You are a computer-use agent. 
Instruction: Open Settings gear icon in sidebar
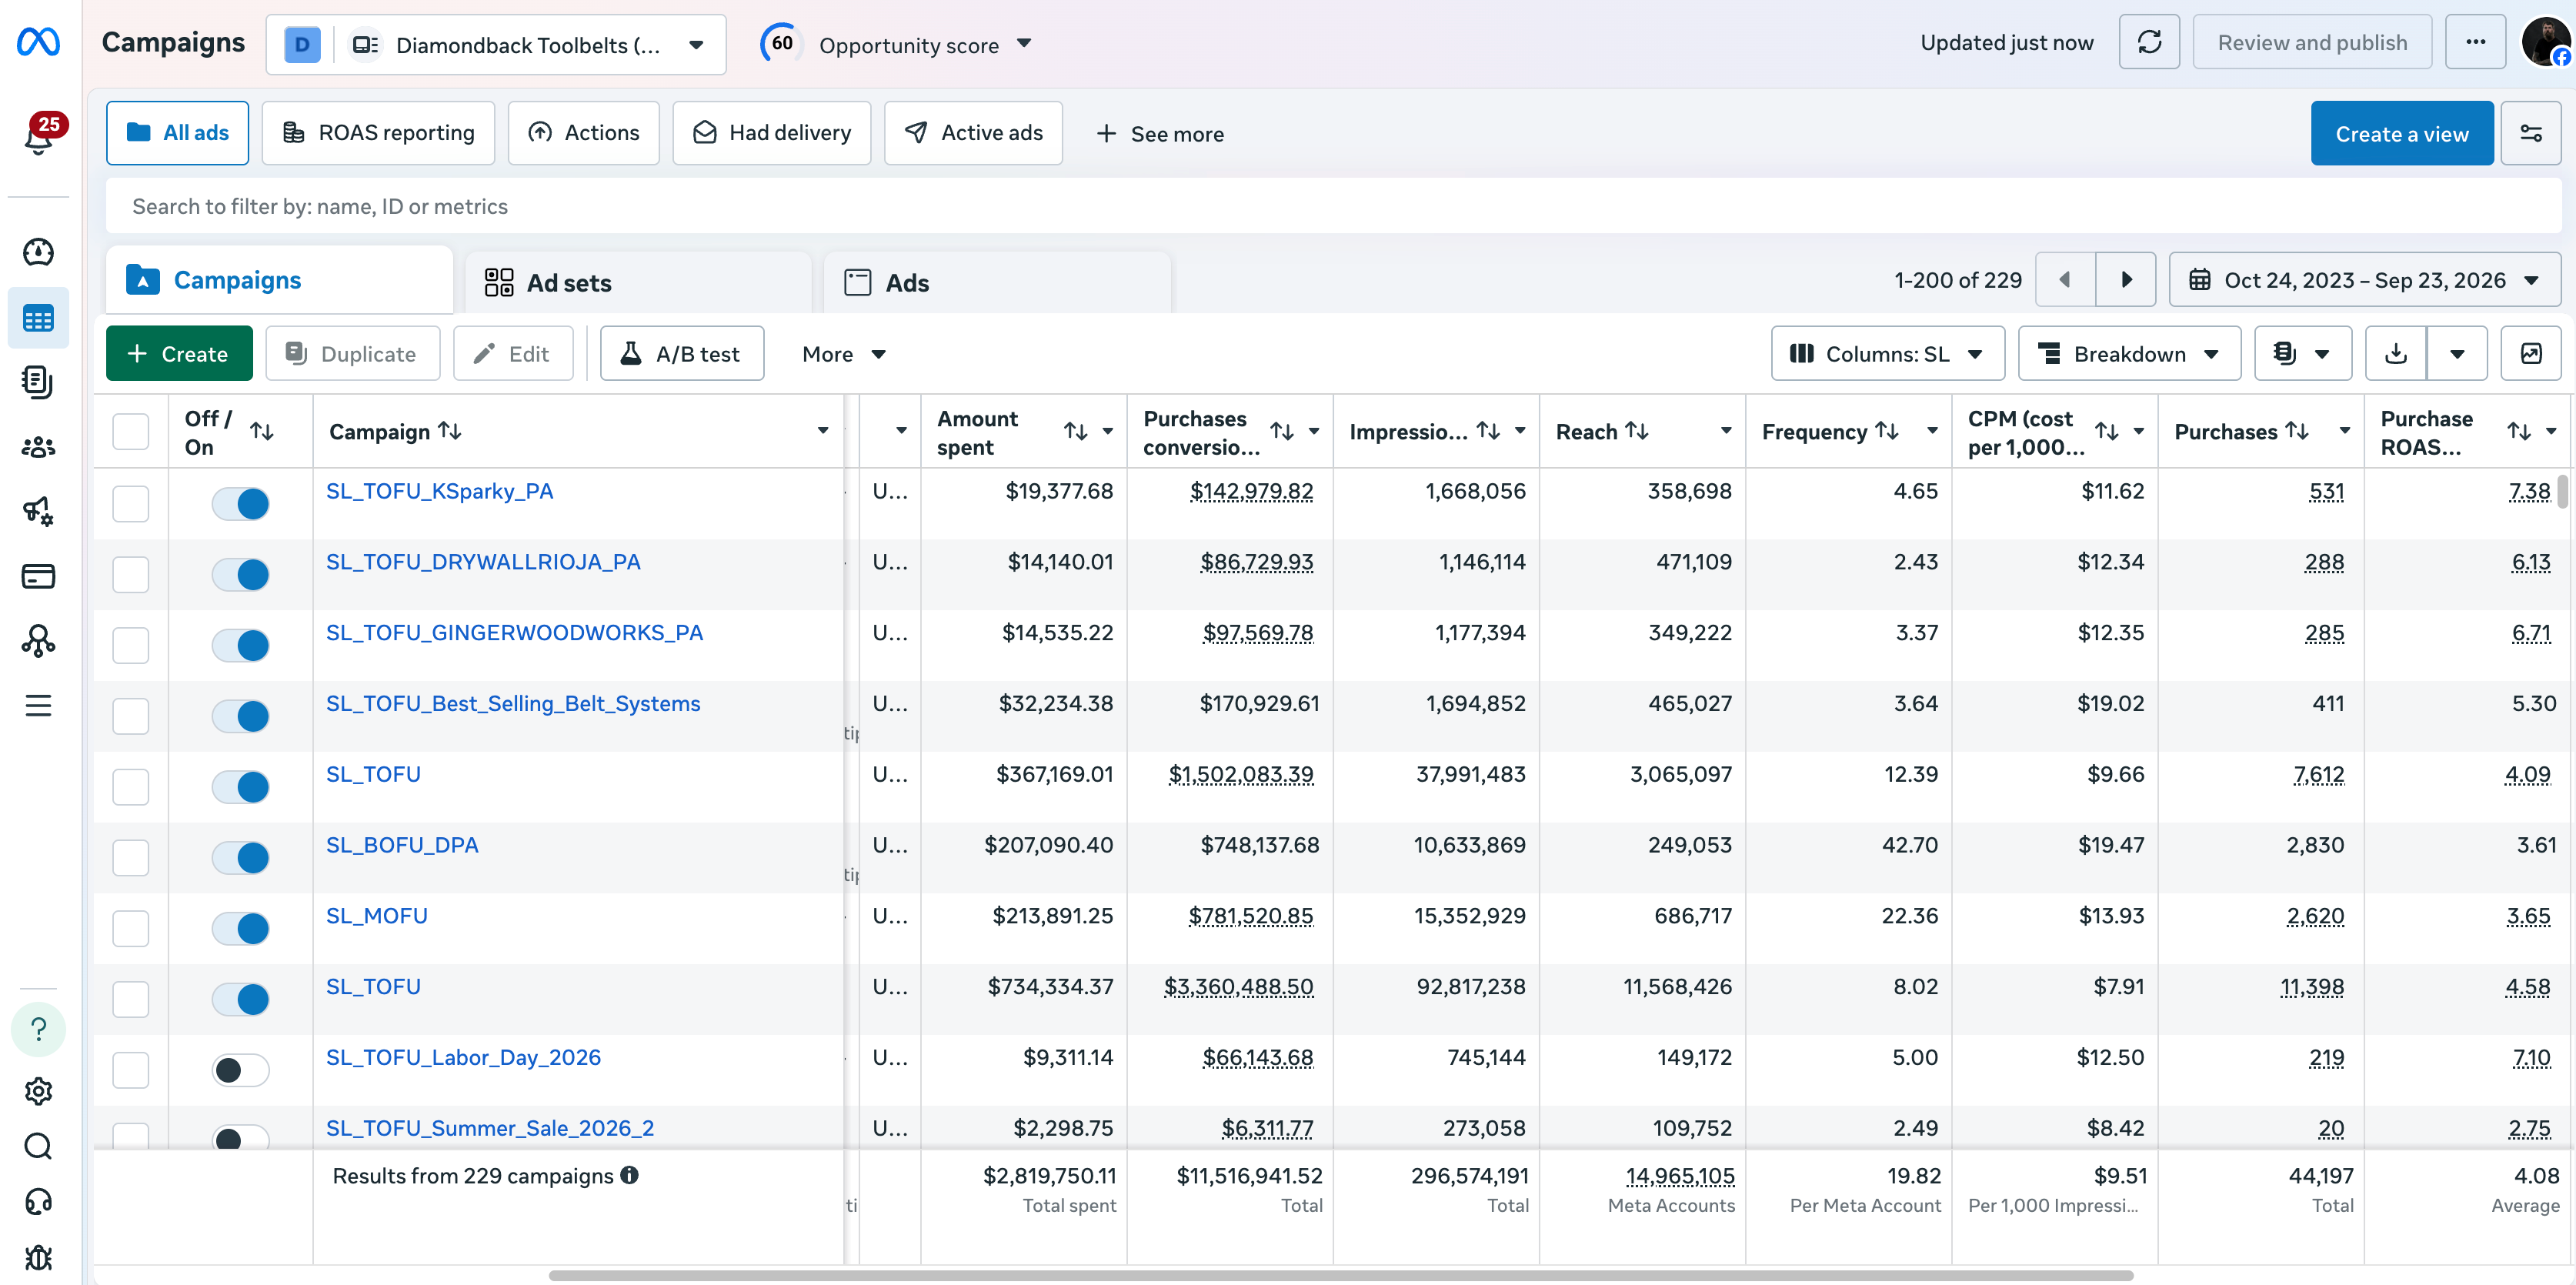pos(38,1091)
